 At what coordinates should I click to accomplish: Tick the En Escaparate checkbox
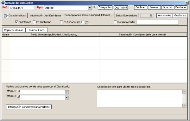(61, 22)
